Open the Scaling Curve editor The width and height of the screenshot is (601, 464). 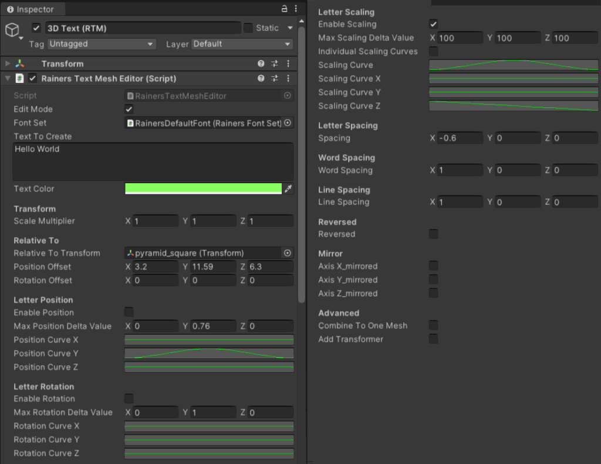(514, 65)
